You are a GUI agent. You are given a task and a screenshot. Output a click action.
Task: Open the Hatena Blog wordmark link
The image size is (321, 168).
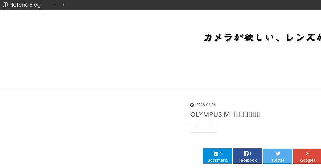click(25, 5)
